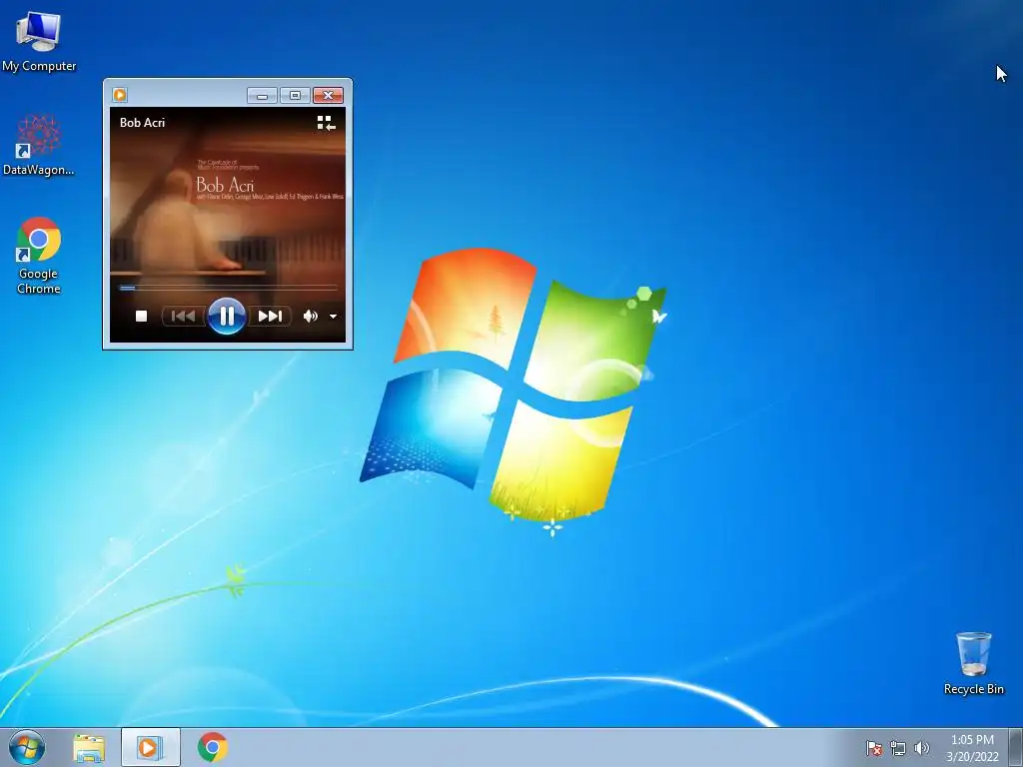This screenshot has height=767, width=1023.
Task: Open the volume dropdown arrow
Action: [333, 317]
